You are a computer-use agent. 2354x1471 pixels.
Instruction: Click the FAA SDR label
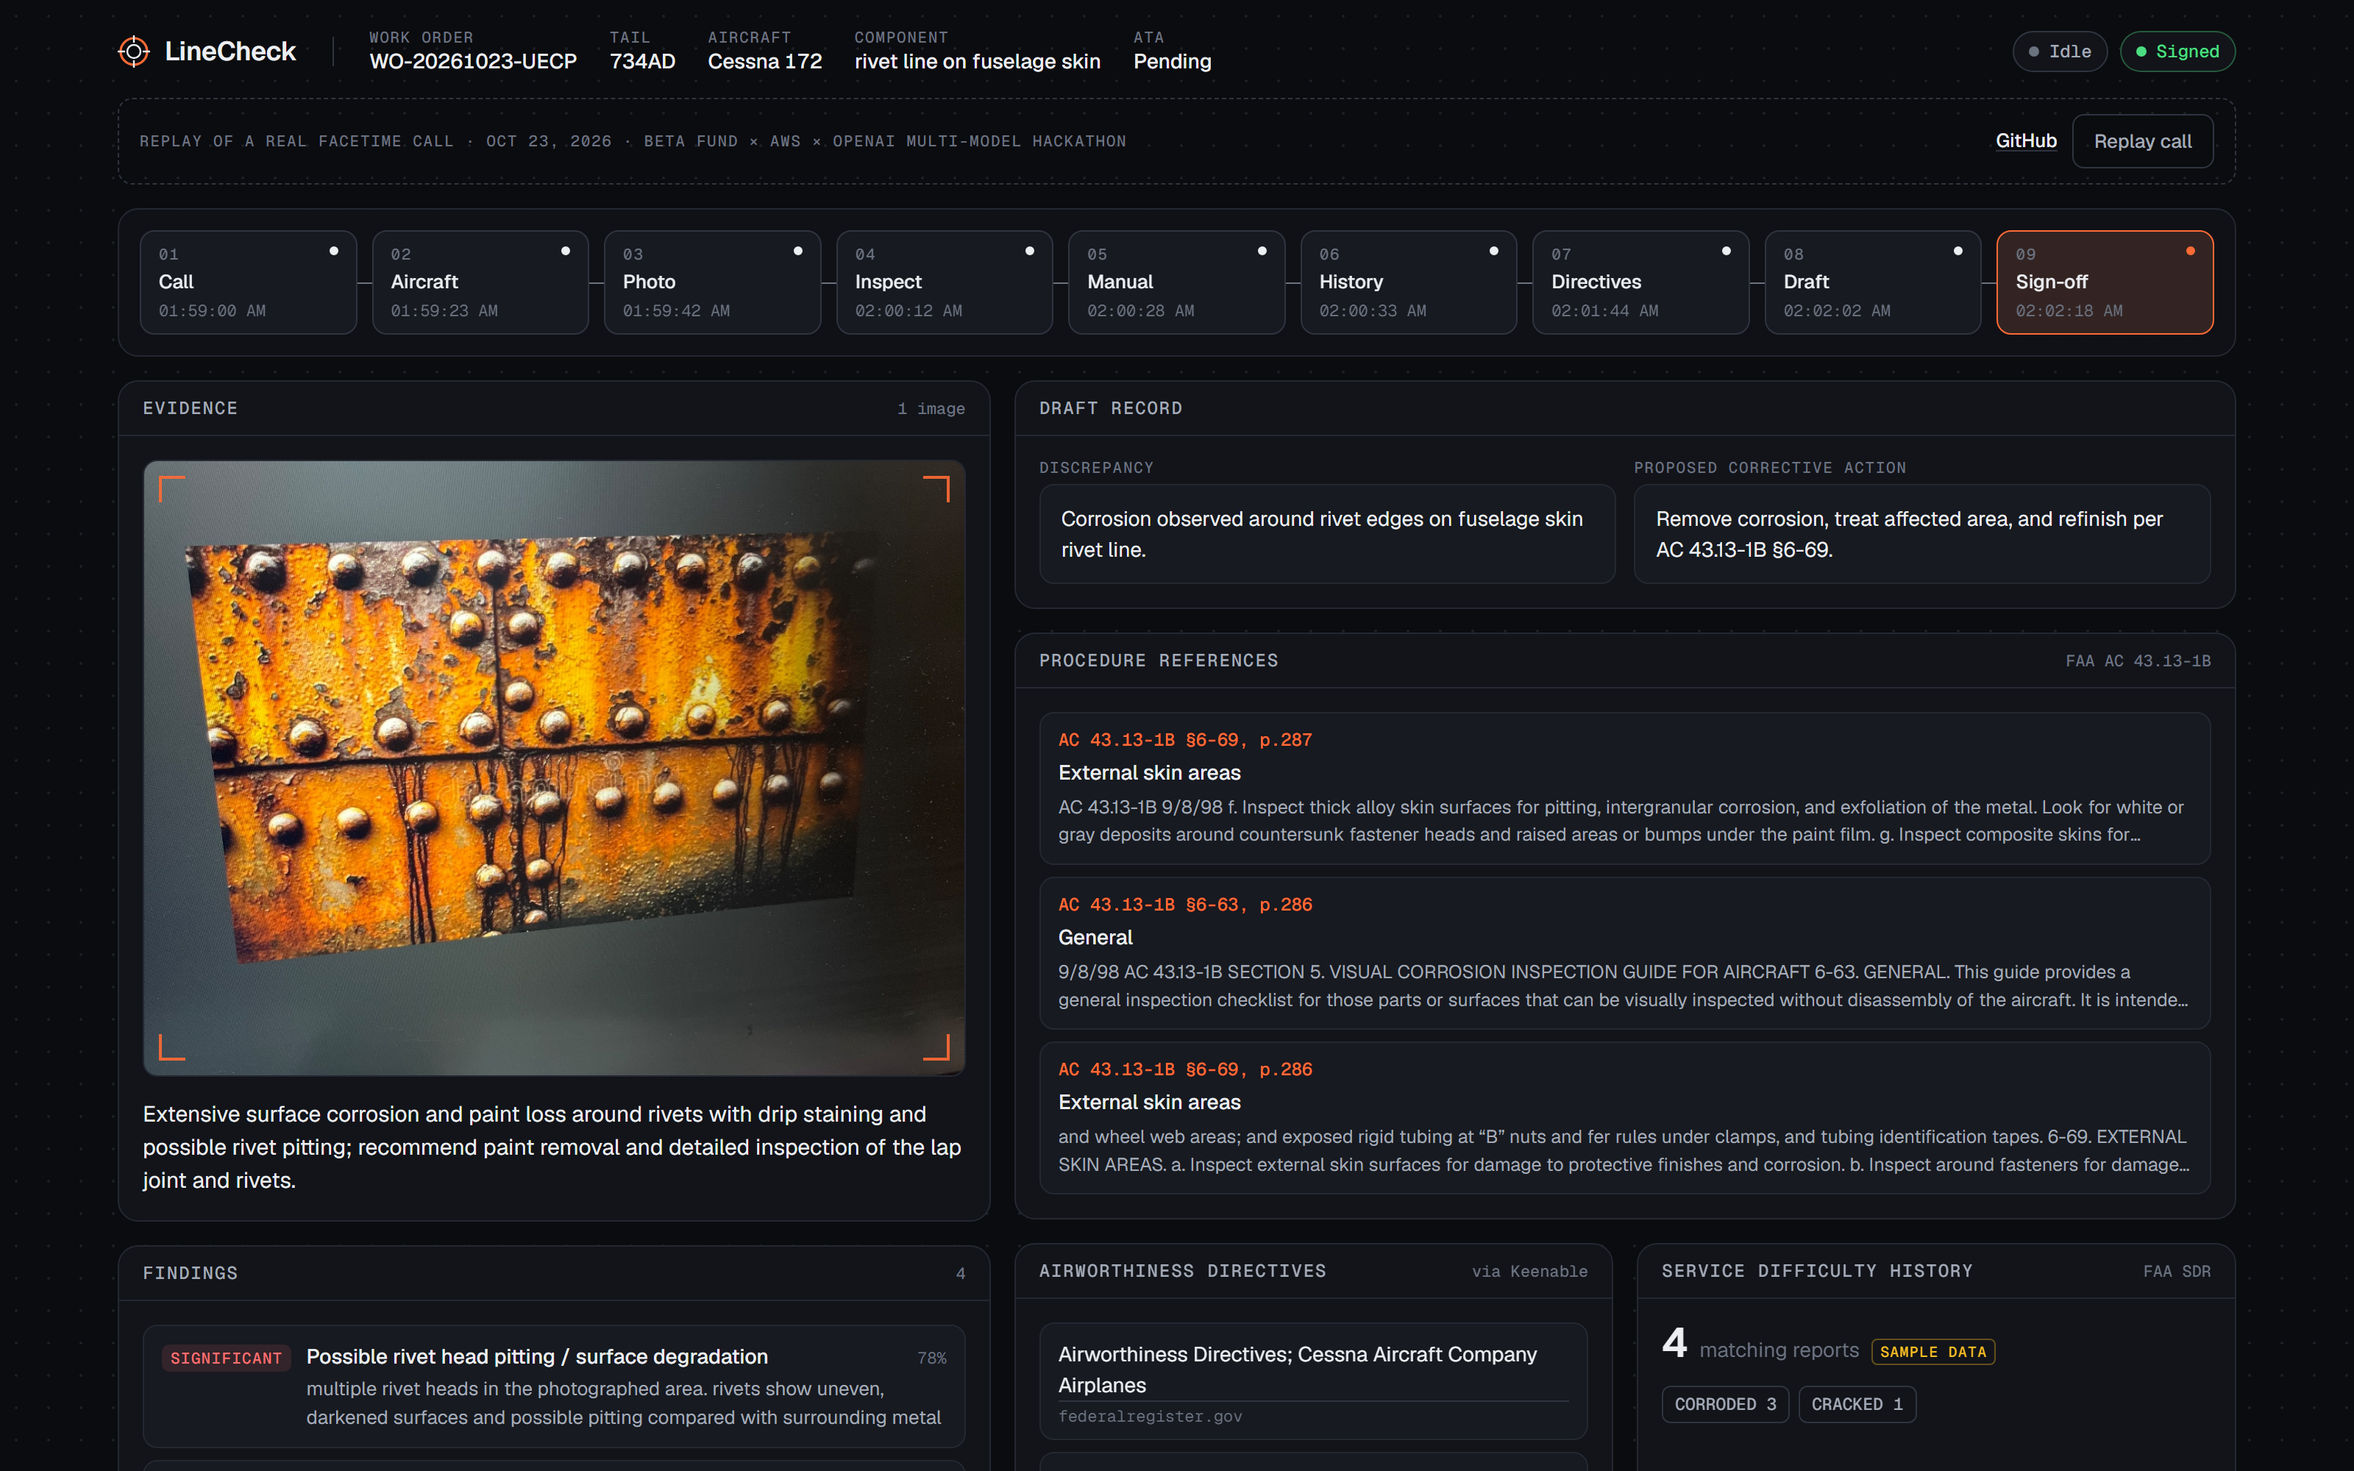click(2177, 1272)
